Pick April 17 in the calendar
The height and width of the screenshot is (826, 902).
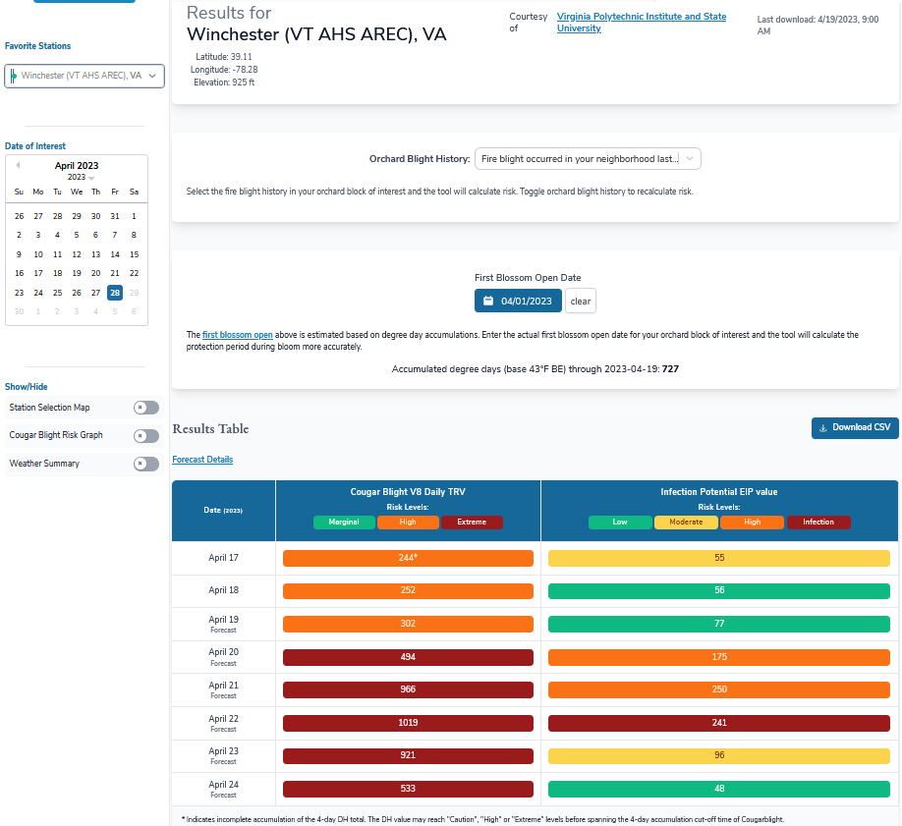[x=38, y=273]
